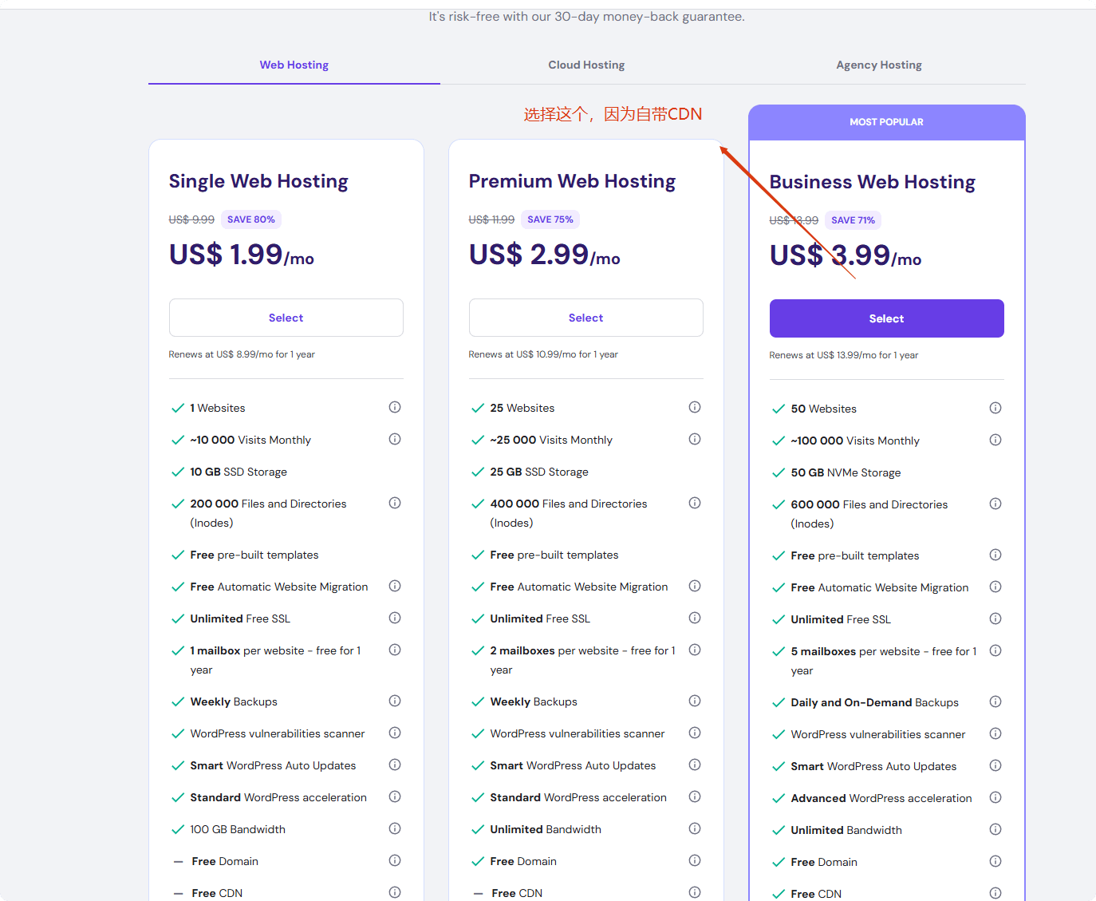Screen dimensions: 1096x901
Task: Open info for Premium Smart WordPress Auto Updates
Action: click(x=695, y=765)
